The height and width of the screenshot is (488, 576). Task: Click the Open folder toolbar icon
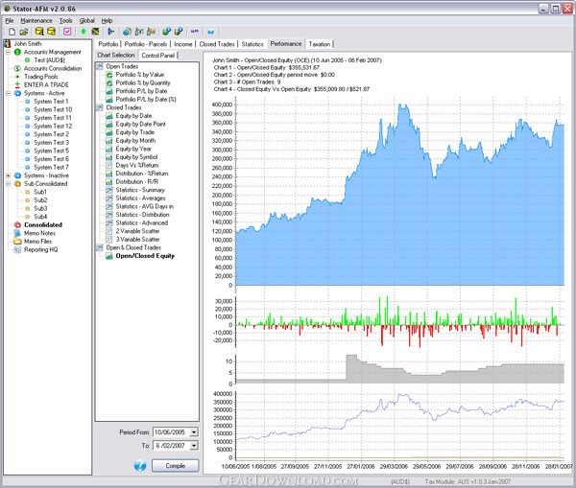(x=24, y=32)
